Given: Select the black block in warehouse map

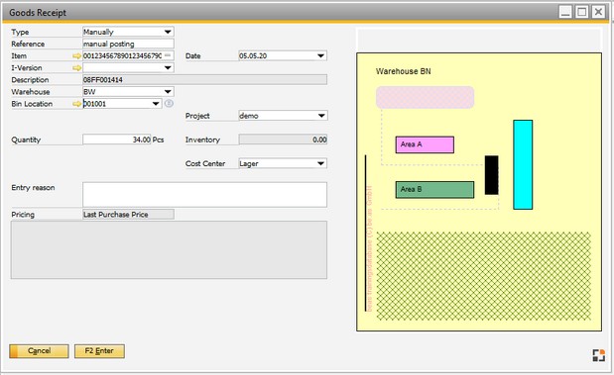Looking at the screenshot, I should (491, 175).
